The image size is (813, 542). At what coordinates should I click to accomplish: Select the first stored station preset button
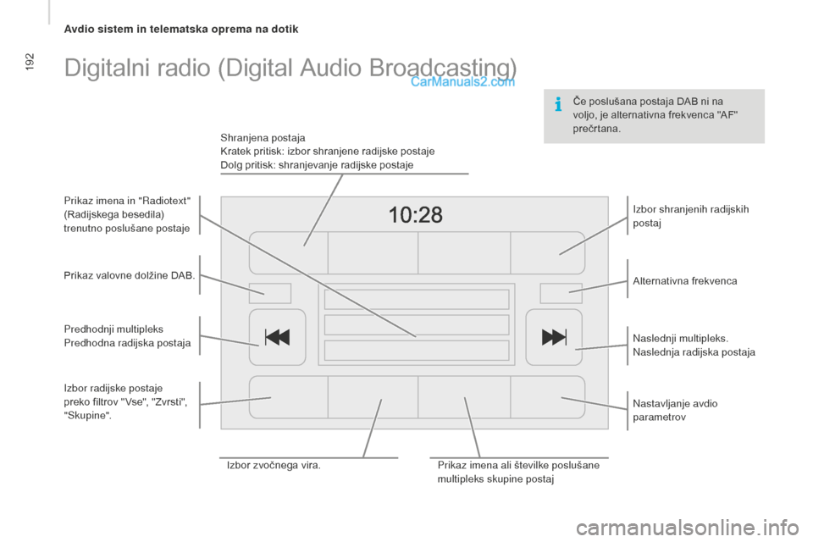(288, 252)
